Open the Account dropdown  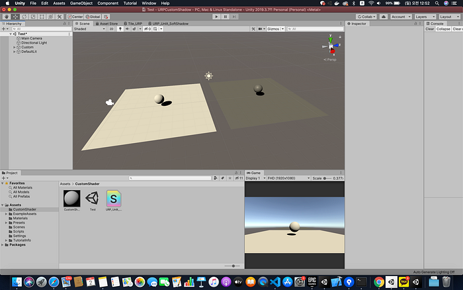tap(401, 17)
